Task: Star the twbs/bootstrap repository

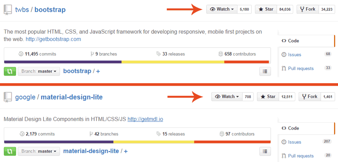Action: point(266,9)
